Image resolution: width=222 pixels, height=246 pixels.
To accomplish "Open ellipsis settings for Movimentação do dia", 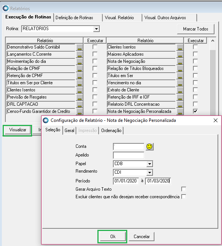I will [80, 62].
